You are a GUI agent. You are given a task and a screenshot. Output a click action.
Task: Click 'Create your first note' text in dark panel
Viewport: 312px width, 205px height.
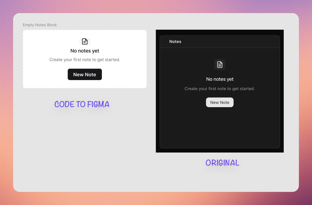(x=220, y=89)
